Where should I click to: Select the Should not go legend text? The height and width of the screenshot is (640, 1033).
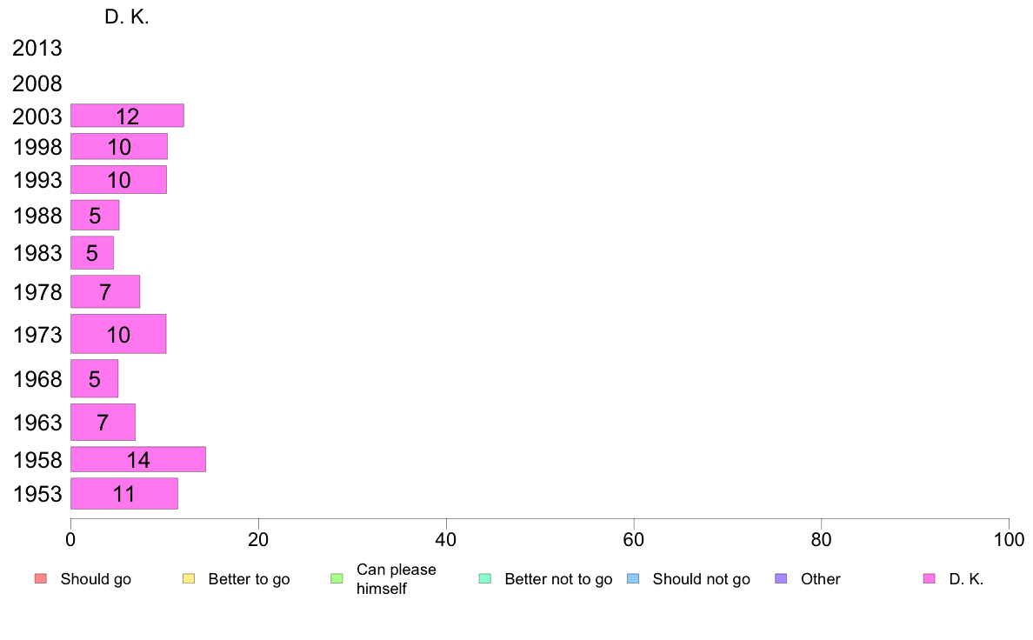pos(701,579)
